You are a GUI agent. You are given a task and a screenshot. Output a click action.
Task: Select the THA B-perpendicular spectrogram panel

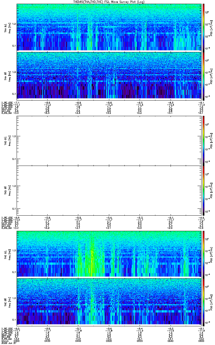(108, 27)
